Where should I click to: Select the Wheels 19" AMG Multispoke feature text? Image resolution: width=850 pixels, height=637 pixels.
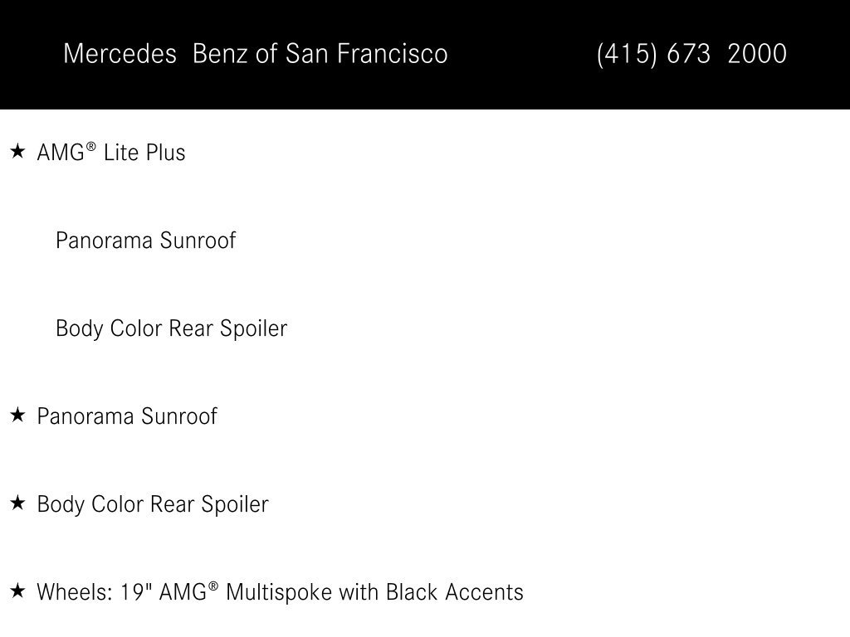(x=280, y=592)
